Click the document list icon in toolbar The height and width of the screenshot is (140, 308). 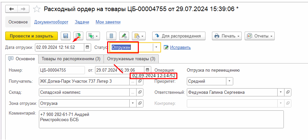click(x=112, y=36)
